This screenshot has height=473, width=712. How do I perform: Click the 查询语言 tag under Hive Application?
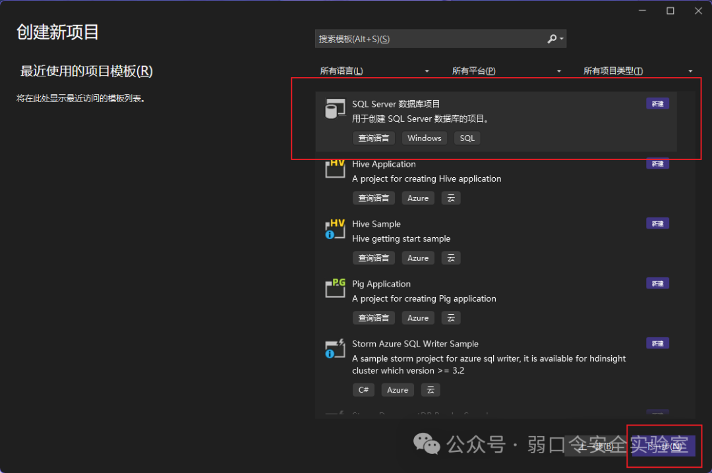pyautogui.click(x=374, y=198)
